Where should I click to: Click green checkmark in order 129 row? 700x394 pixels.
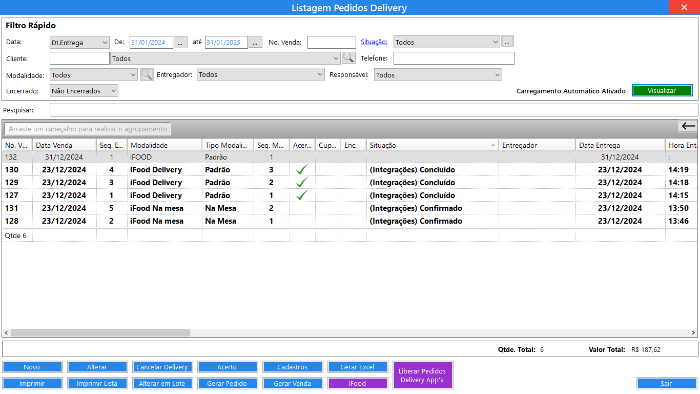pyautogui.click(x=302, y=182)
